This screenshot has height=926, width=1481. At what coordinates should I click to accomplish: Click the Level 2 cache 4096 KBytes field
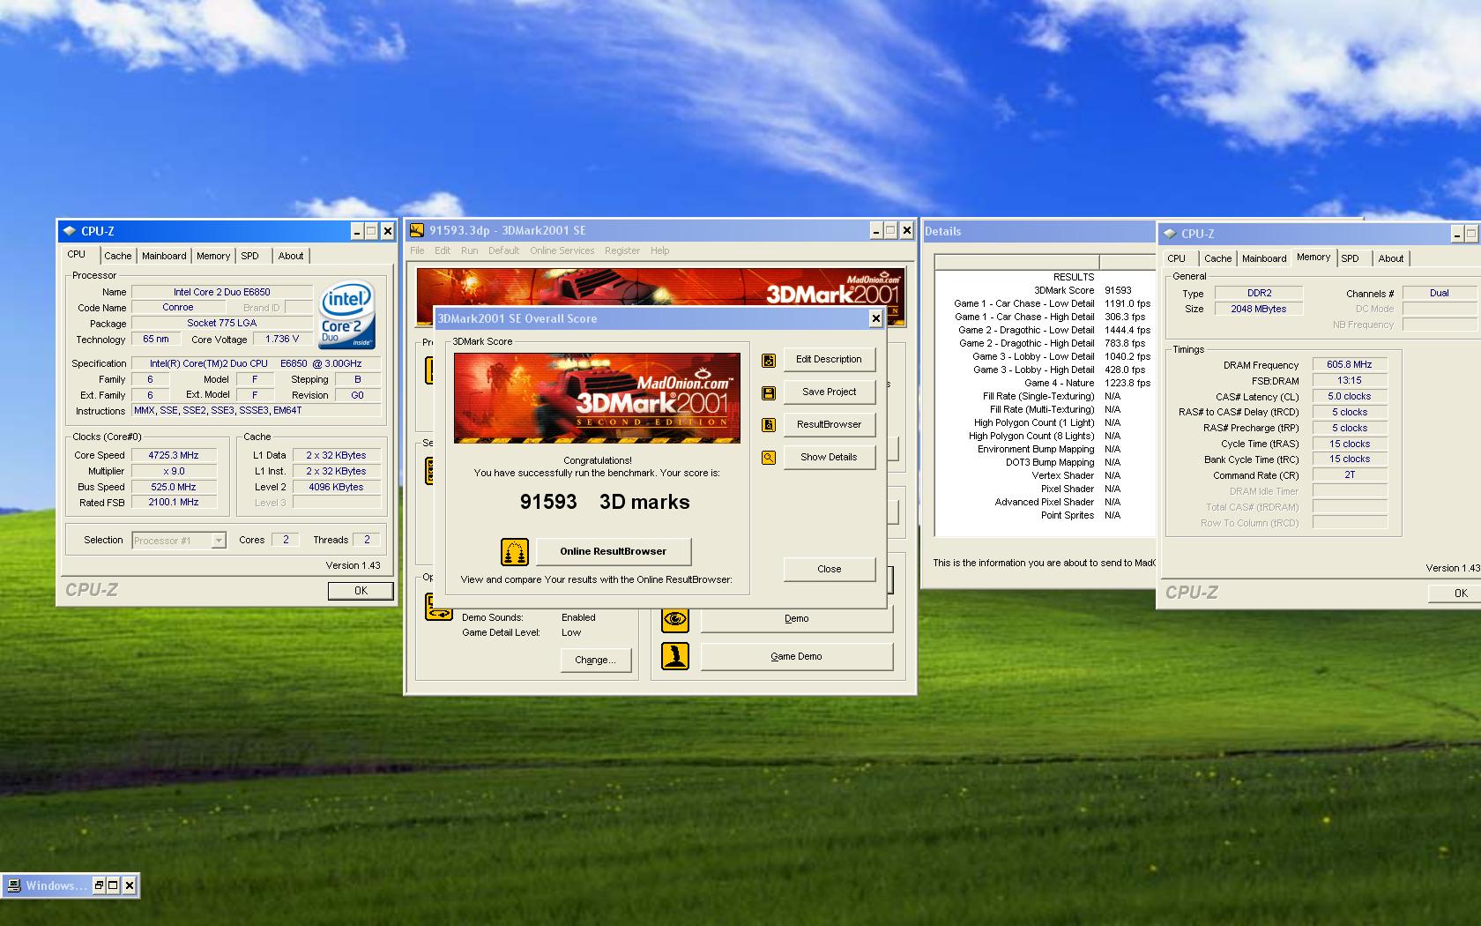pyautogui.click(x=336, y=488)
